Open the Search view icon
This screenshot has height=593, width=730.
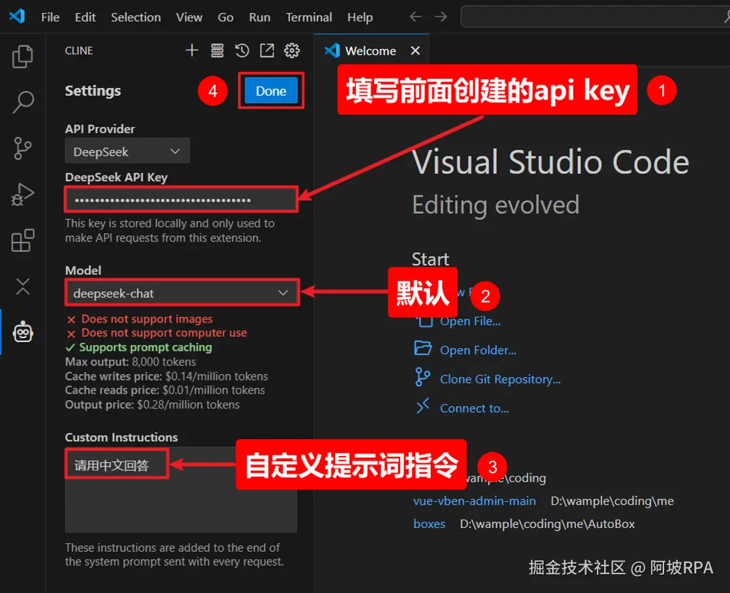tap(22, 102)
